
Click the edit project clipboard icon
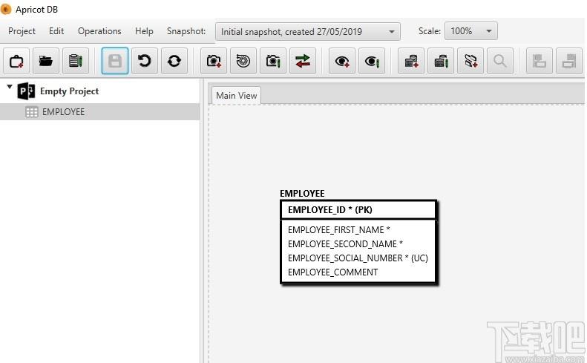[x=76, y=61]
